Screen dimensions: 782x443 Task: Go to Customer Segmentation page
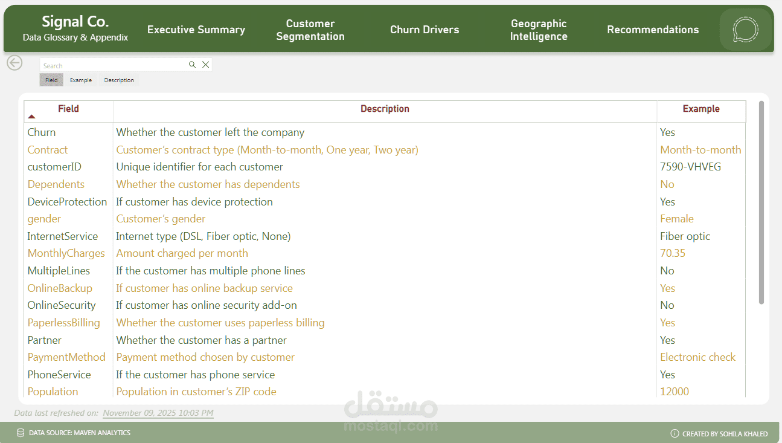click(310, 30)
